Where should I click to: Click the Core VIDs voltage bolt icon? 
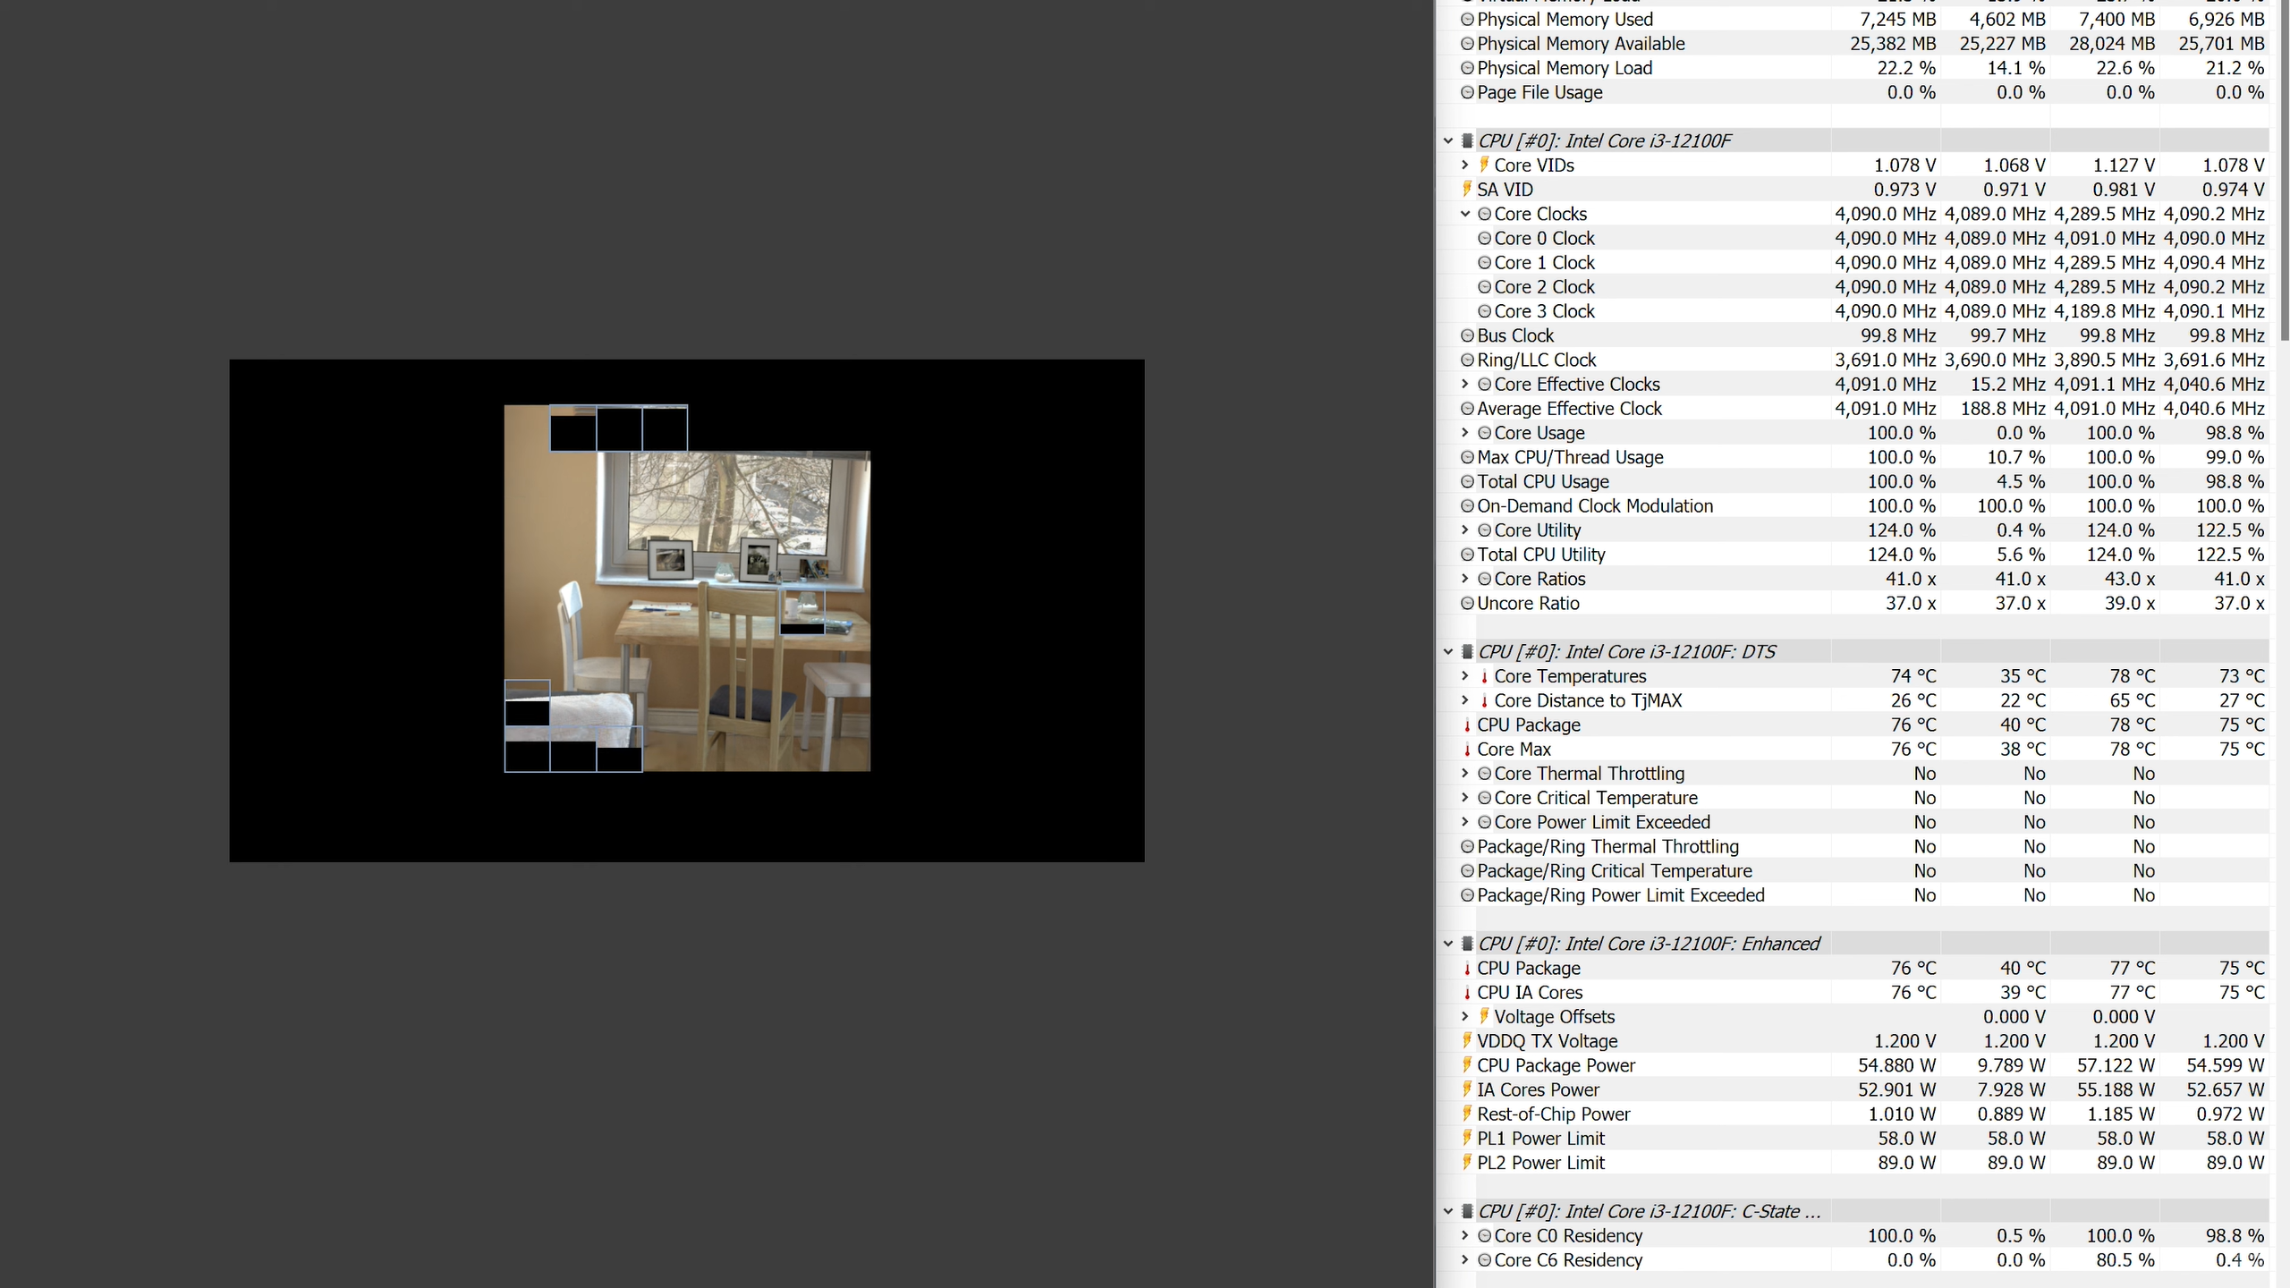(x=1484, y=165)
